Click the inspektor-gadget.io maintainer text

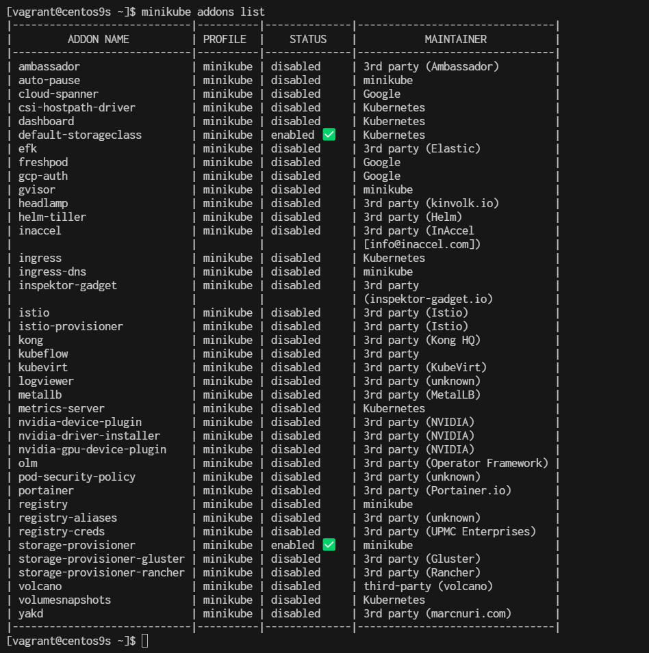[428, 299]
